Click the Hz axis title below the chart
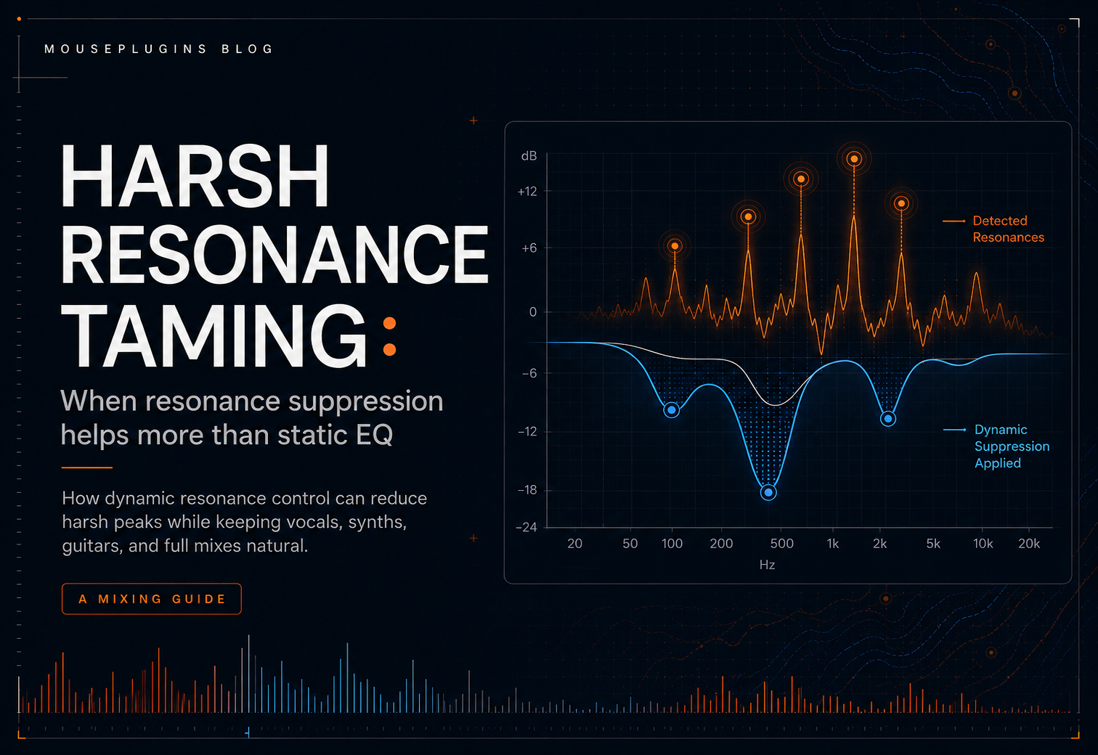1098x755 pixels. coord(767,565)
